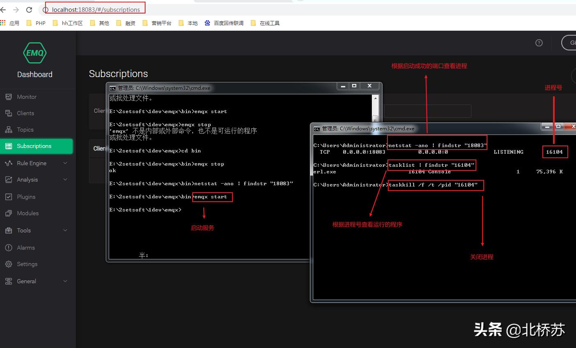Click the help question-mark icon in header

539,43
